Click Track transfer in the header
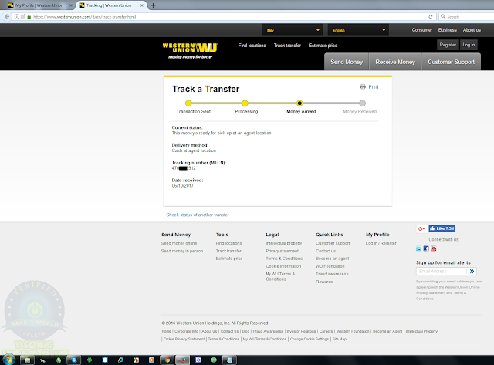This screenshot has width=494, height=365. [x=287, y=46]
